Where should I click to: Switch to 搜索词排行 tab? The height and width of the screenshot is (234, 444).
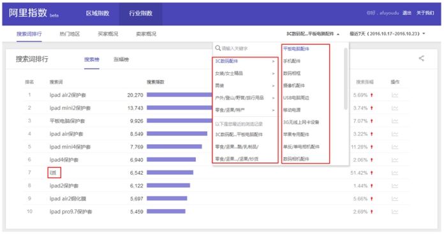point(29,34)
